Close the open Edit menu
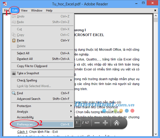 (15, 10)
